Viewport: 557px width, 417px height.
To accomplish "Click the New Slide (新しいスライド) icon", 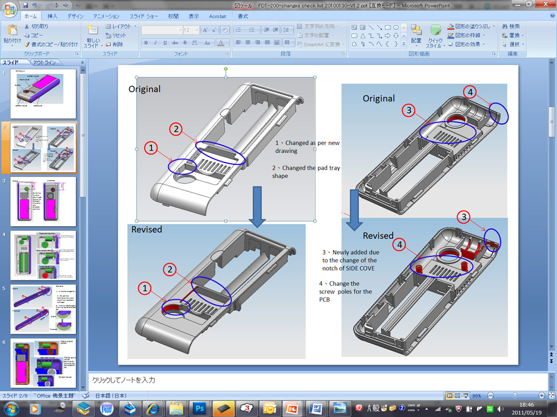I will point(92,31).
